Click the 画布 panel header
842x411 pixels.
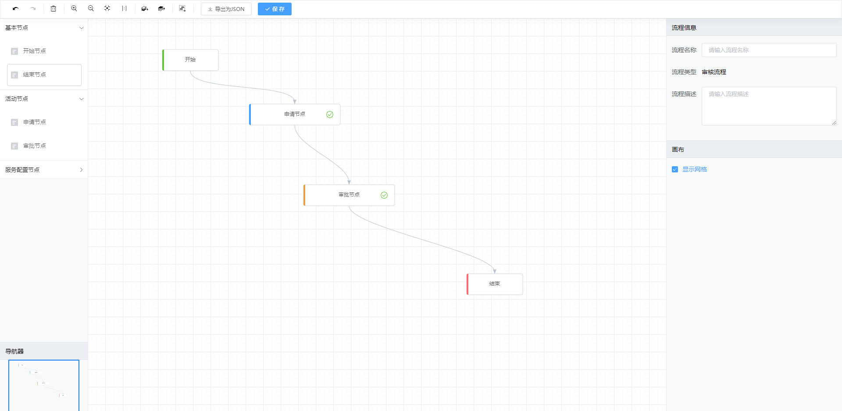pos(754,150)
